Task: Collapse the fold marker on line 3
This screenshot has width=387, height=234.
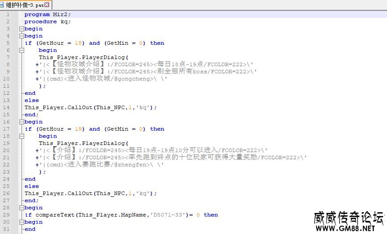Action: click(x=21, y=29)
